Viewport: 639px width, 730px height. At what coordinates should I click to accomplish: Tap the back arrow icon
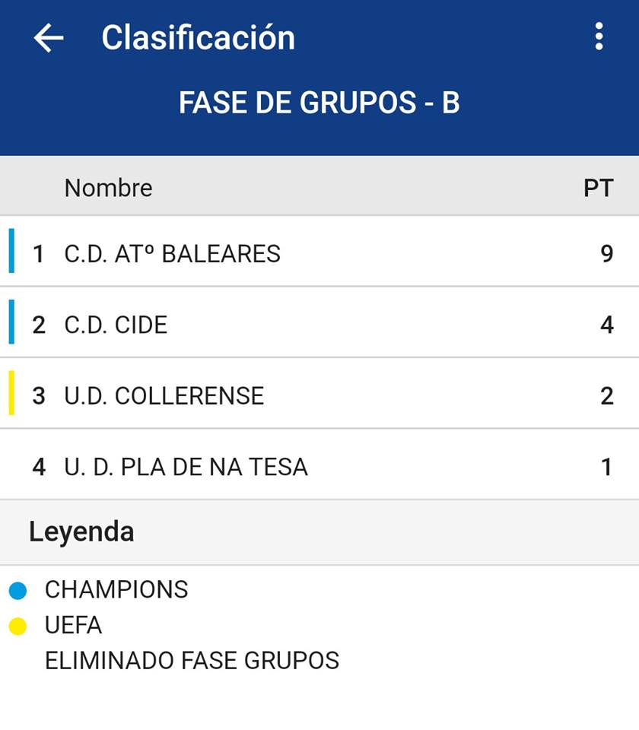click(49, 38)
